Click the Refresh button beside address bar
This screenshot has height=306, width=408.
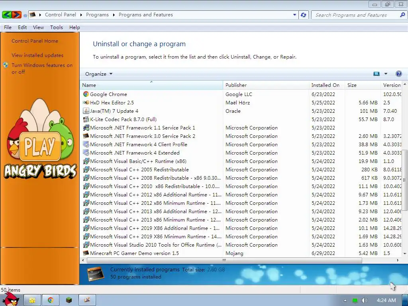tap(303, 15)
